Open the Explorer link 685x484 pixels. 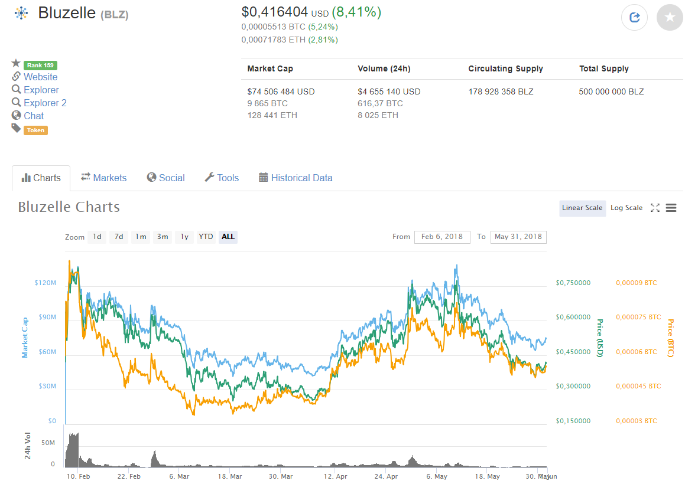(x=41, y=90)
